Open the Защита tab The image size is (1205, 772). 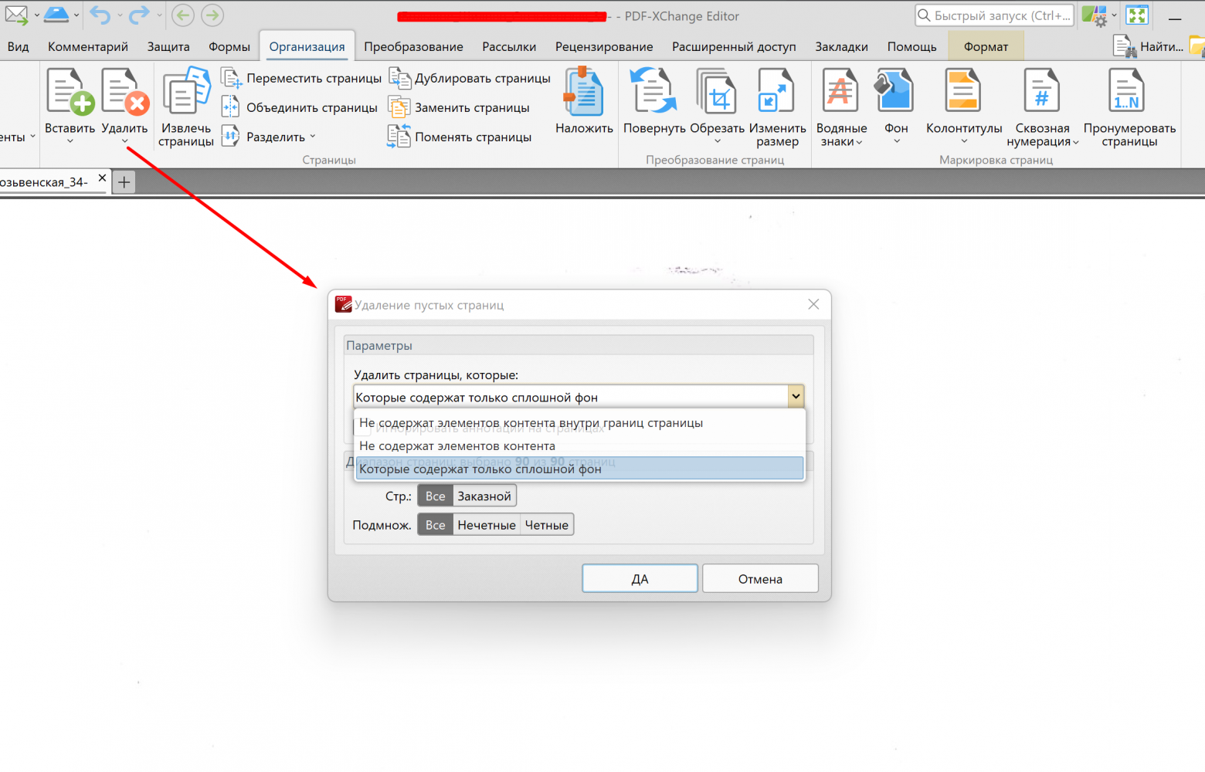[168, 46]
